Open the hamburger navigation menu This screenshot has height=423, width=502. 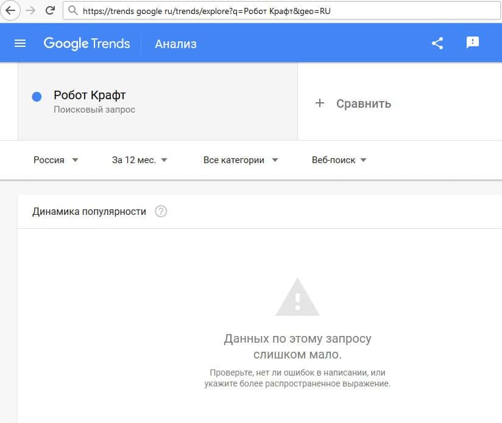coord(20,43)
